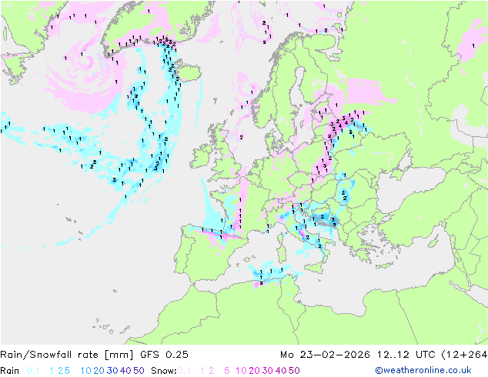The image size is (488, 377).
Task: Select Rain legend value 50
Action: tap(139, 371)
